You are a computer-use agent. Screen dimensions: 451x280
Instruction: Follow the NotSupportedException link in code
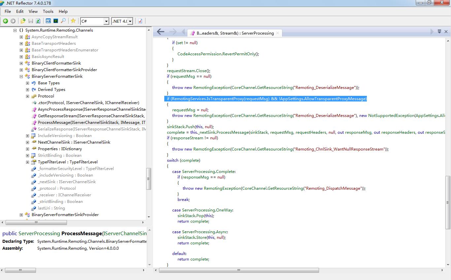click(391, 116)
